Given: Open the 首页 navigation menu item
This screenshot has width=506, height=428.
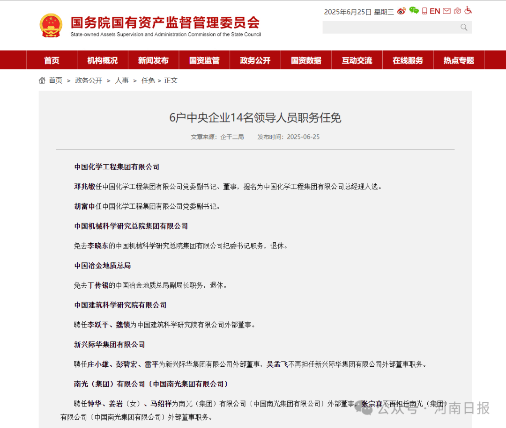Looking at the screenshot, I should pos(52,60).
